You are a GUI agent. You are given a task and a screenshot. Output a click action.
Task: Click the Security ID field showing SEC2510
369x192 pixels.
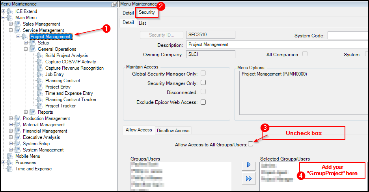coord(211,35)
